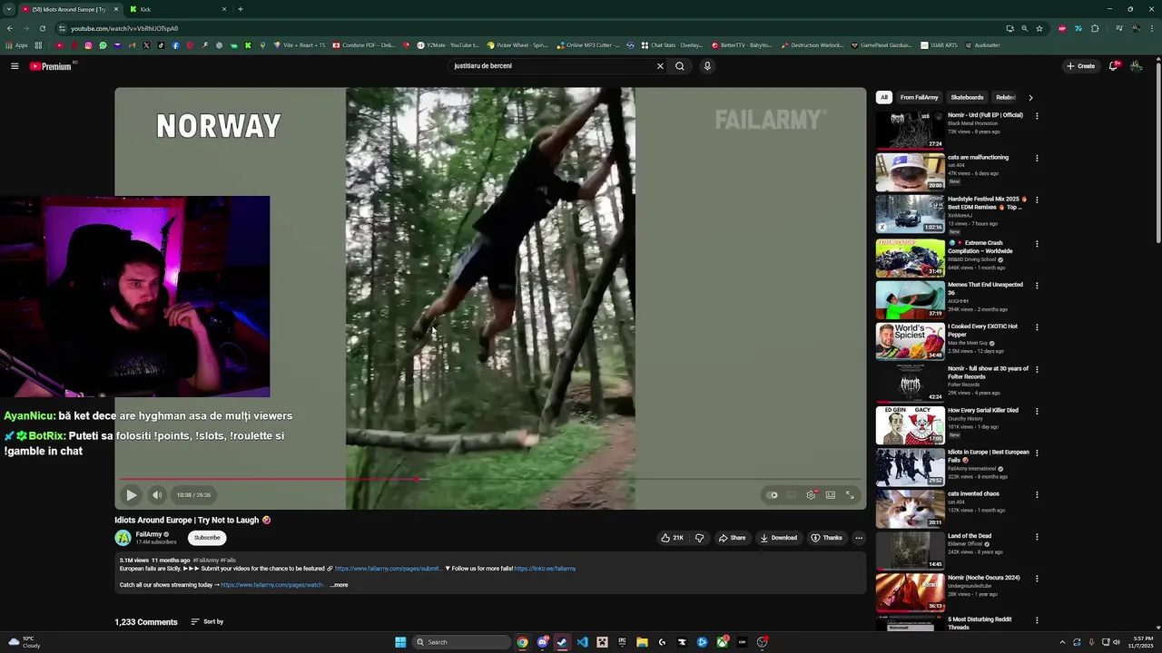
Task: Seek on the red video progress bar
Action: [490, 479]
